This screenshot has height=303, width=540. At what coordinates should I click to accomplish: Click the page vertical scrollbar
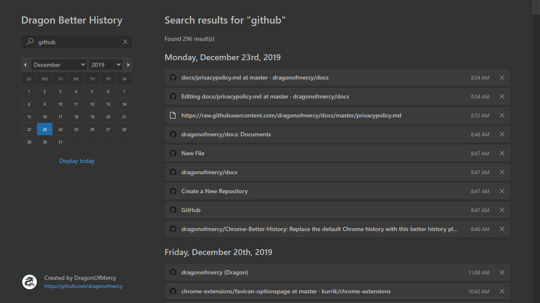click(x=536, y=151)
